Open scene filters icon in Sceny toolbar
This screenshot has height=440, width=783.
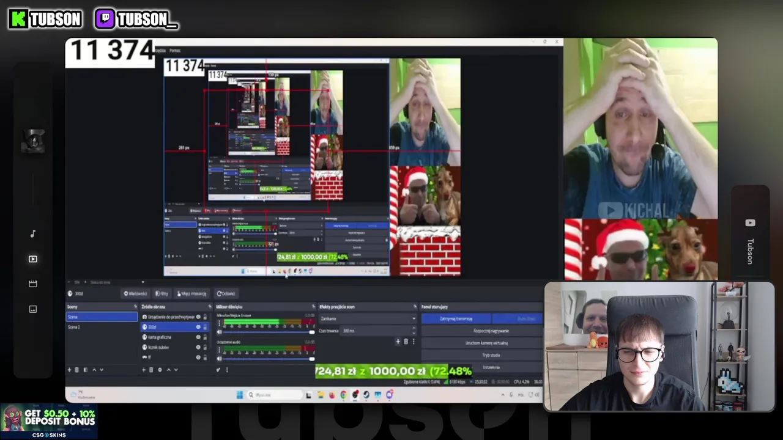point(86,370)
